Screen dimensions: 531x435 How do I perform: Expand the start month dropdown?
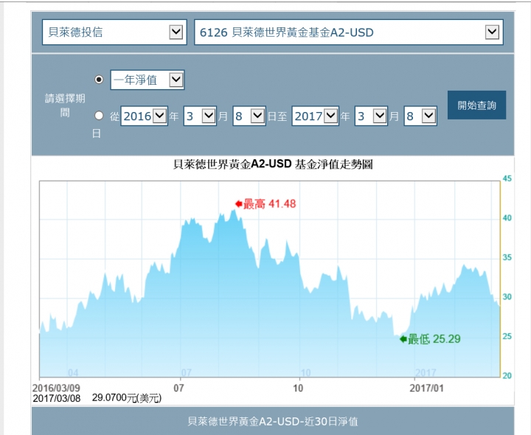(x=208, y=116)
